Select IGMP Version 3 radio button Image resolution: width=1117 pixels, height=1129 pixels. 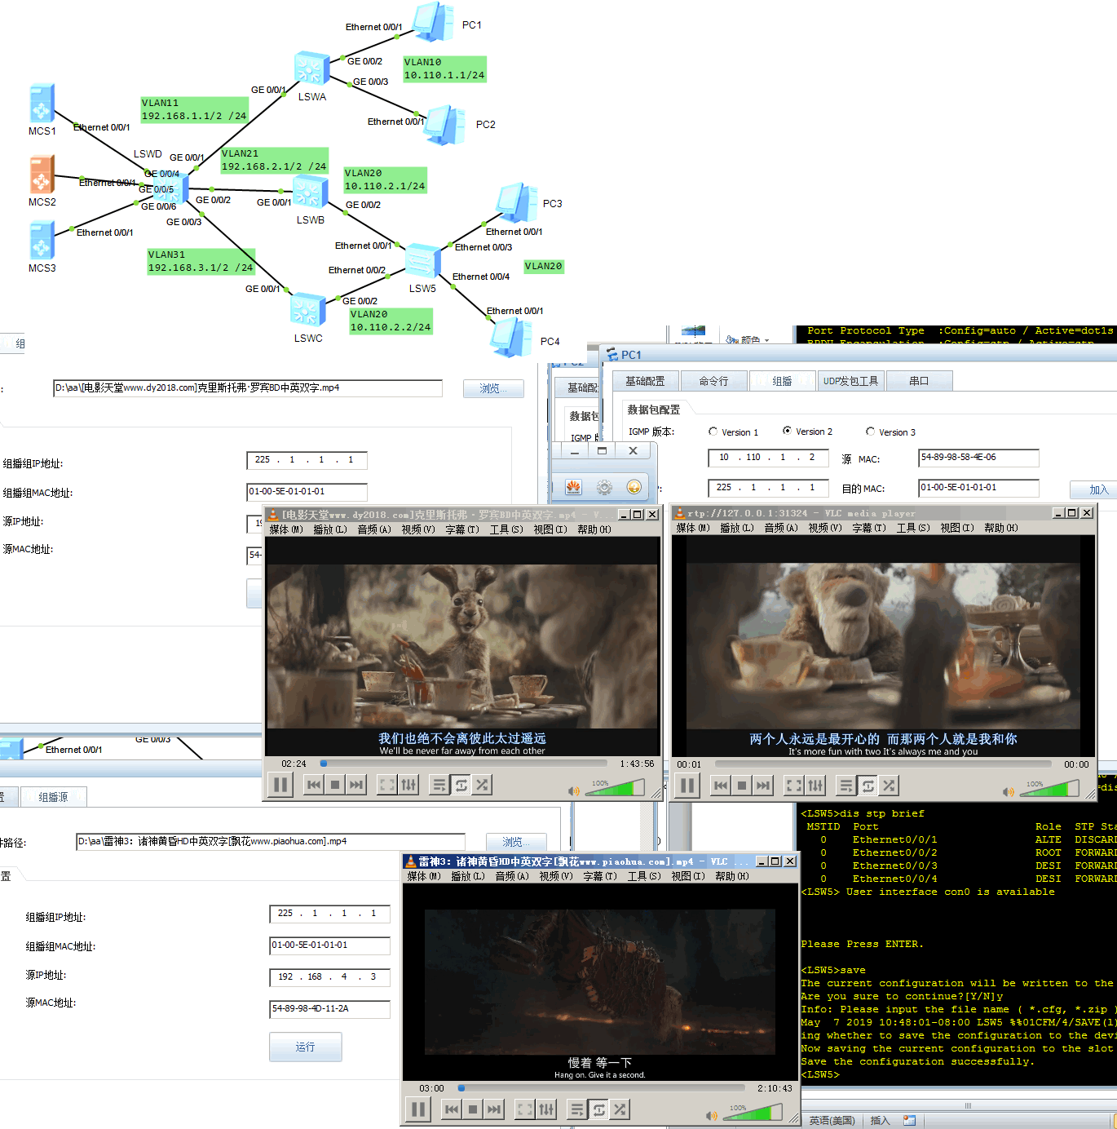pyautogui.click(x=870, y=432)
